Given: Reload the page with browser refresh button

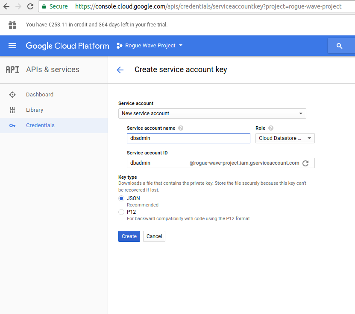Looking at the screenshot, I should (30, 6).
